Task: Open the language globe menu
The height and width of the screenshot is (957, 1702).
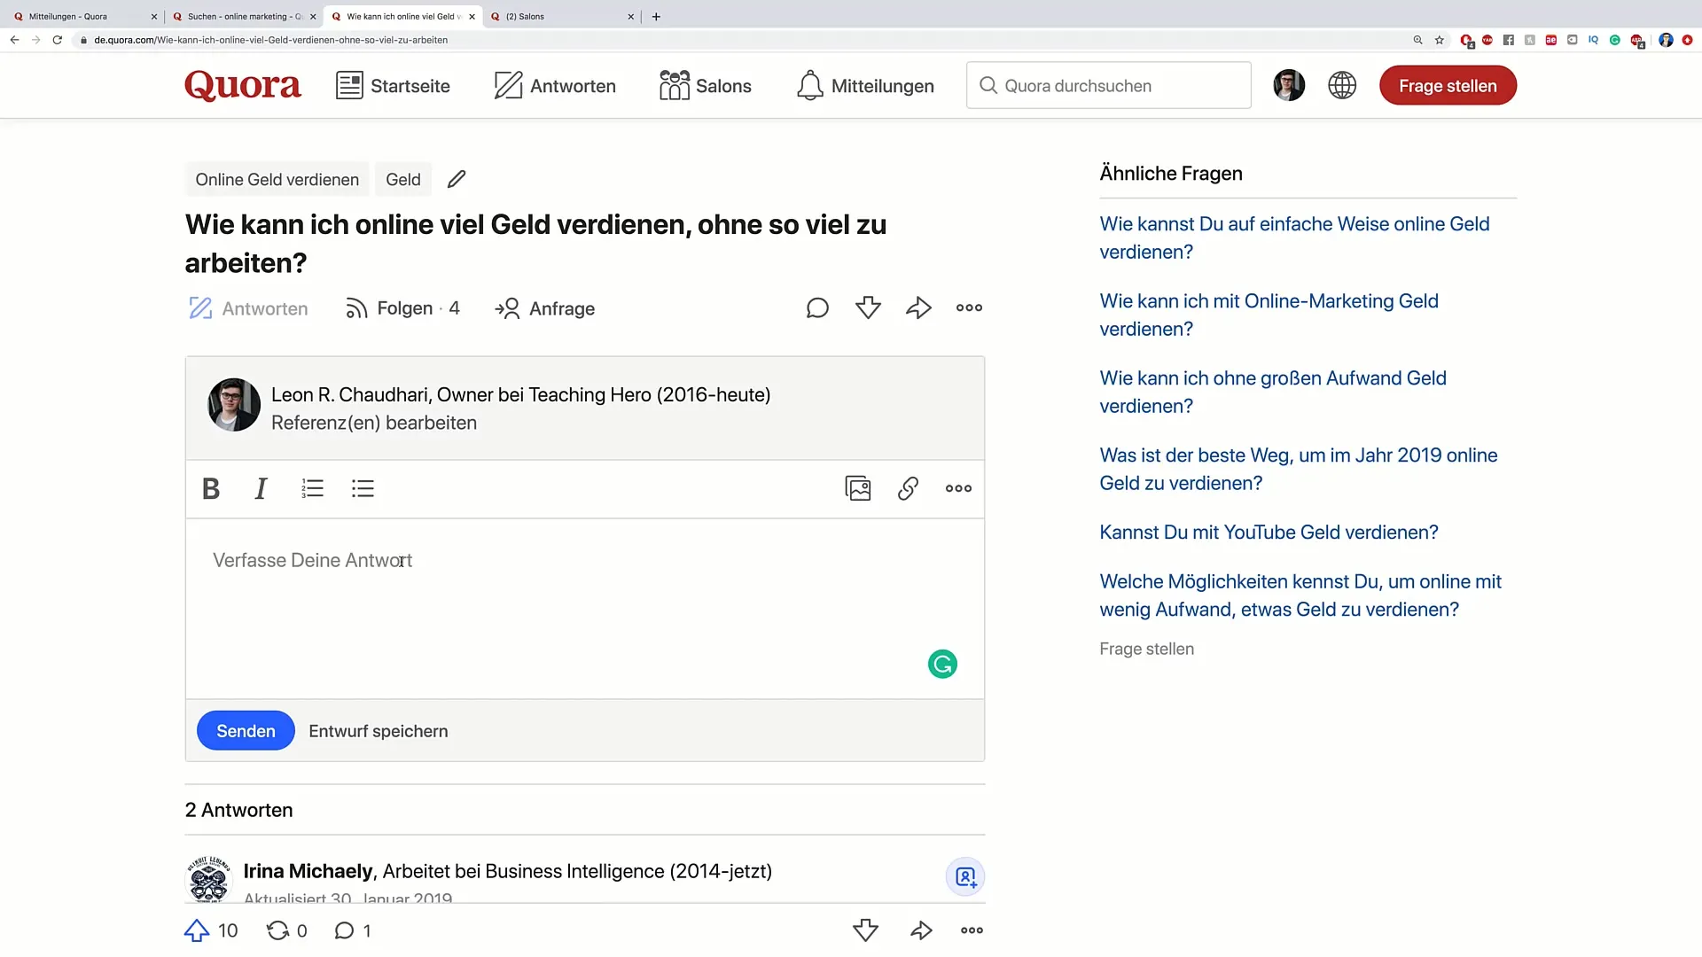Action: pyautogui.click(x=1342, y=85)
